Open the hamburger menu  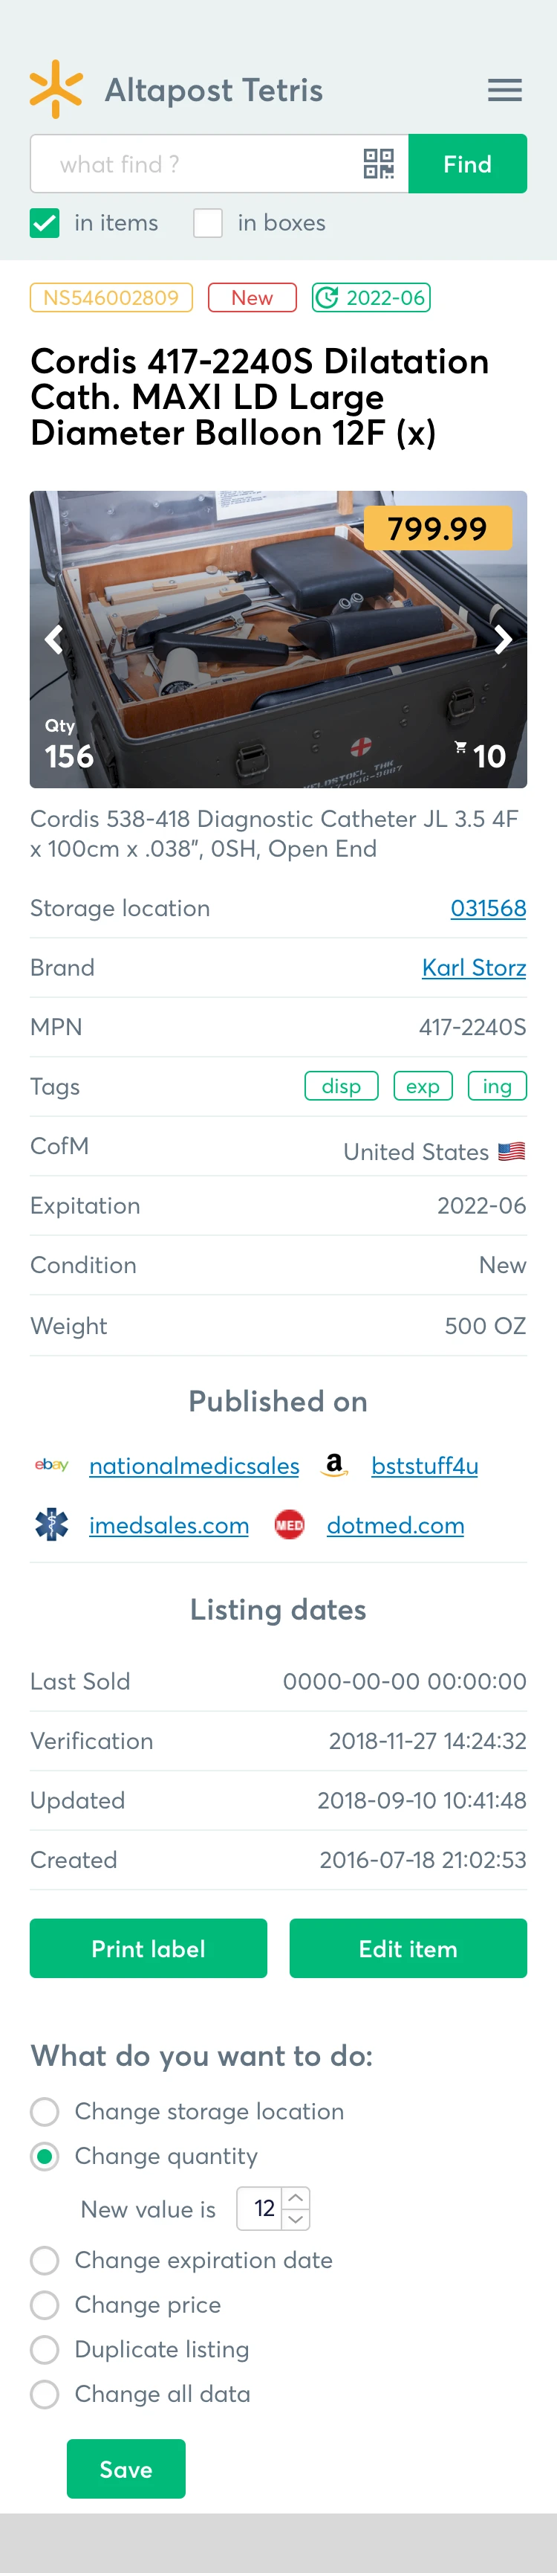[x=504, y=90]
